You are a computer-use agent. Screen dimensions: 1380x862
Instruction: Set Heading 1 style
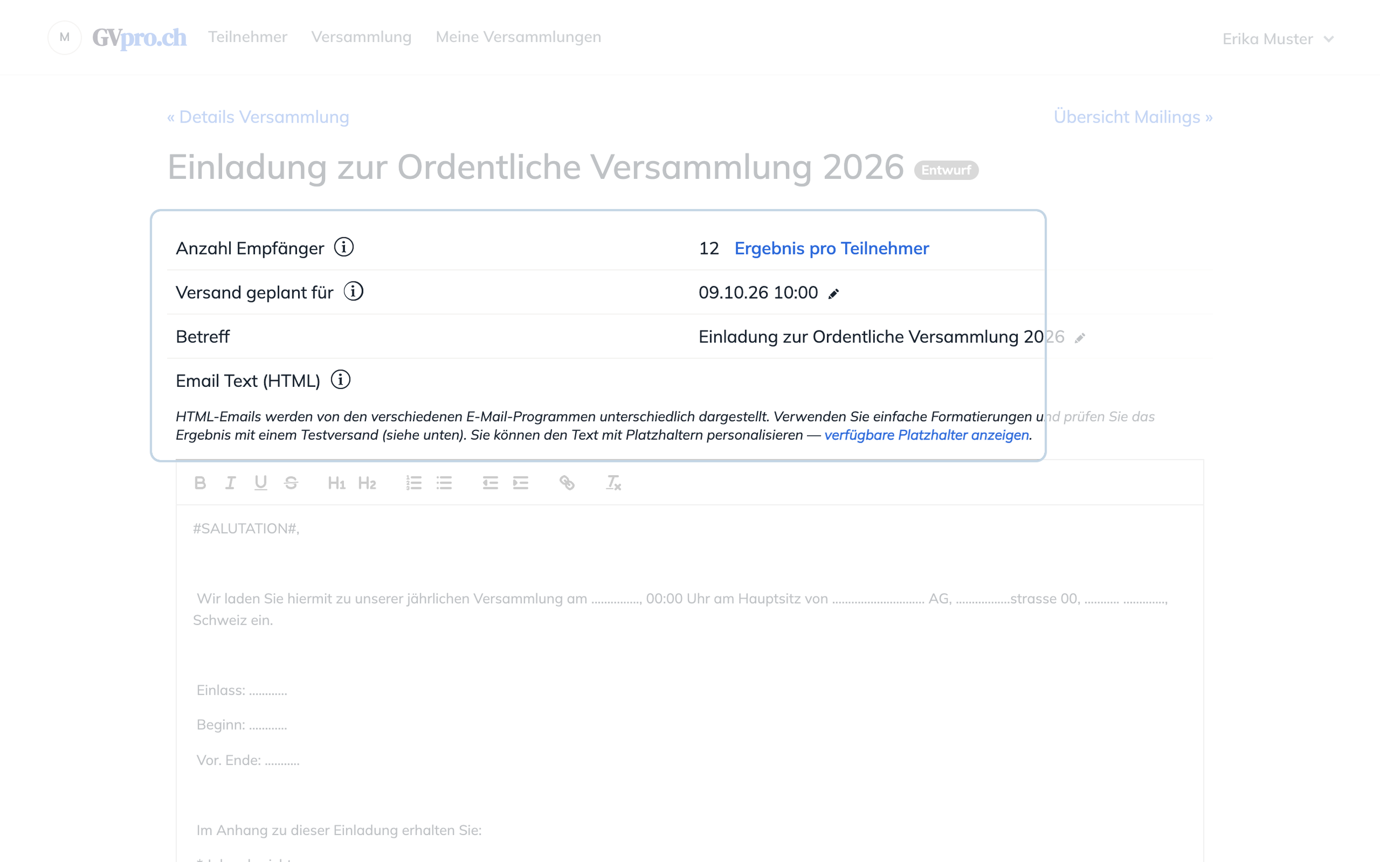tap(337, 483)
